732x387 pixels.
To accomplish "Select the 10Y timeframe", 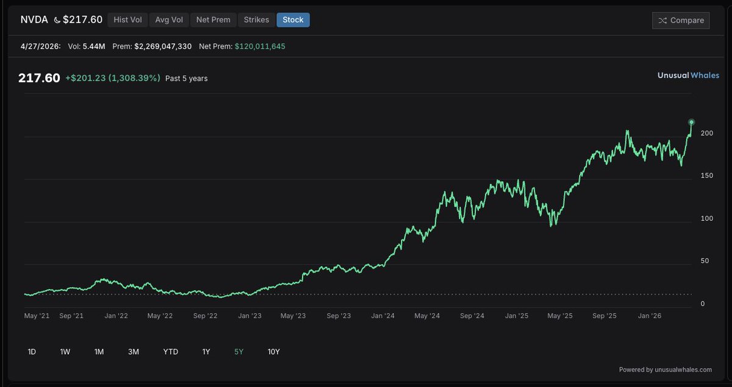I will 273,352.
